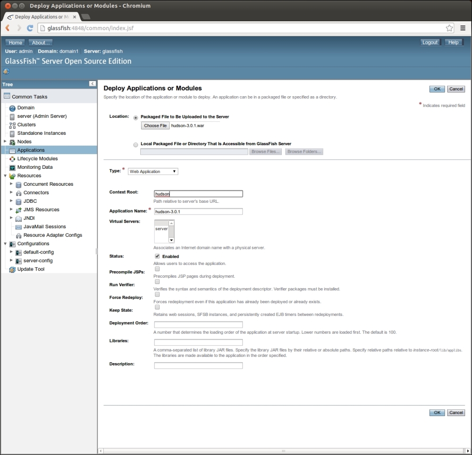Screen dimensions: 472x455
Task: Collapse the Tree panel using arrow icon
Action: [x=92, y=84]
